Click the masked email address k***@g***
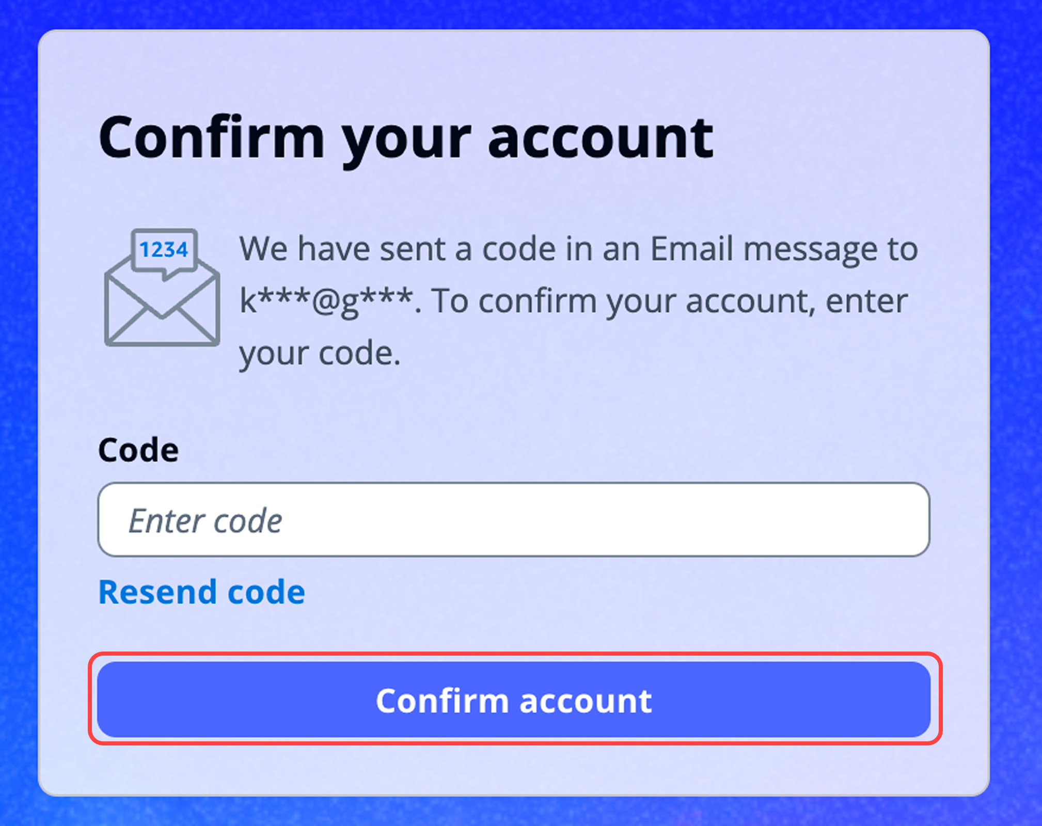1042x826 pixels. coord(325,299)
